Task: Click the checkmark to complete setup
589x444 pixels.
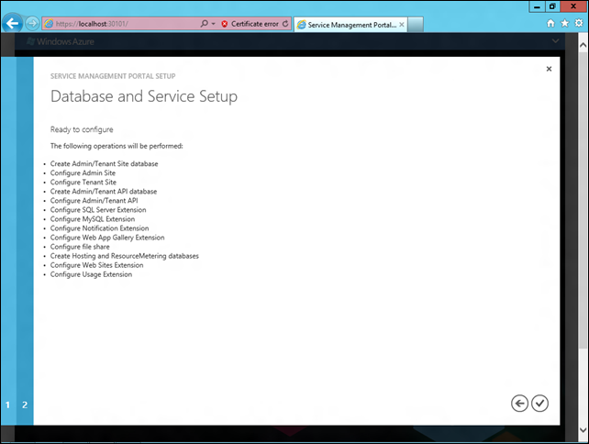Action: pyautogui.click(x=539, y=403)
